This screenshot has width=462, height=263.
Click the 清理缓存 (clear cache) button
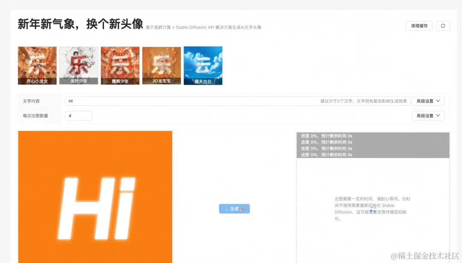pos(418,26)
